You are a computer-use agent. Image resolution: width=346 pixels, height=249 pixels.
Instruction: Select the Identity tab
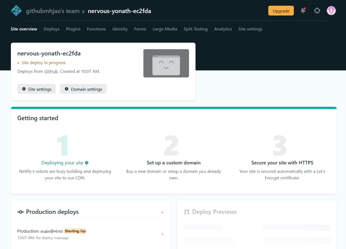click(120, 29)
